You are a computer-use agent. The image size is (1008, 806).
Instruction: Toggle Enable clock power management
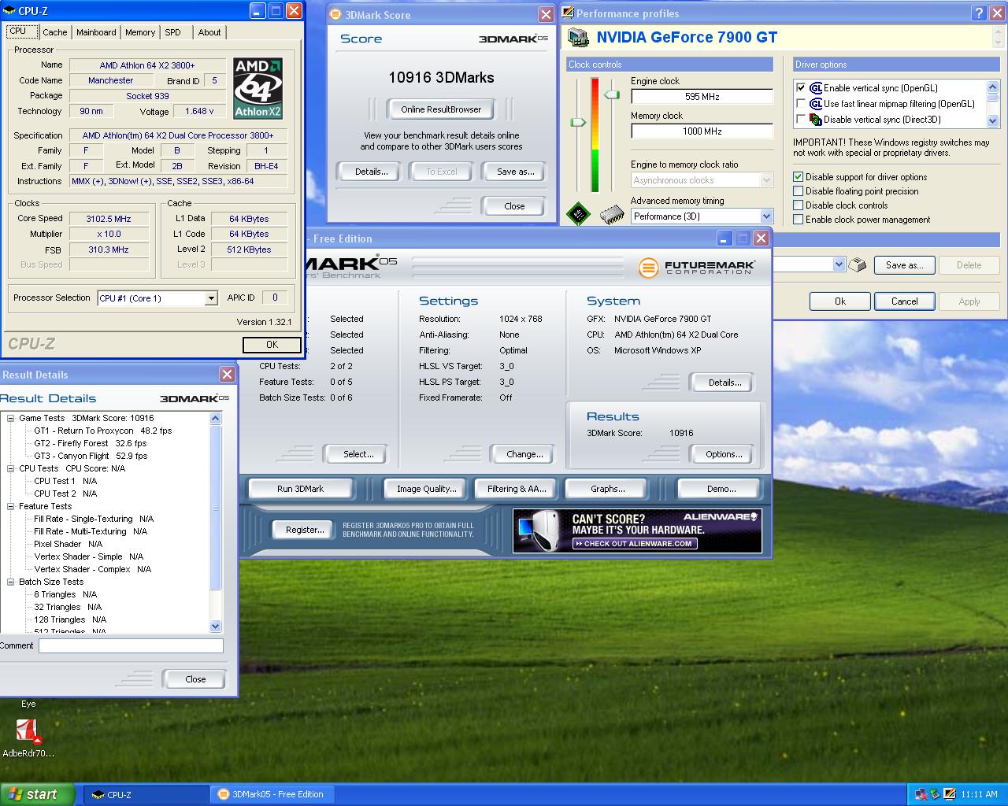click(799, 220)
